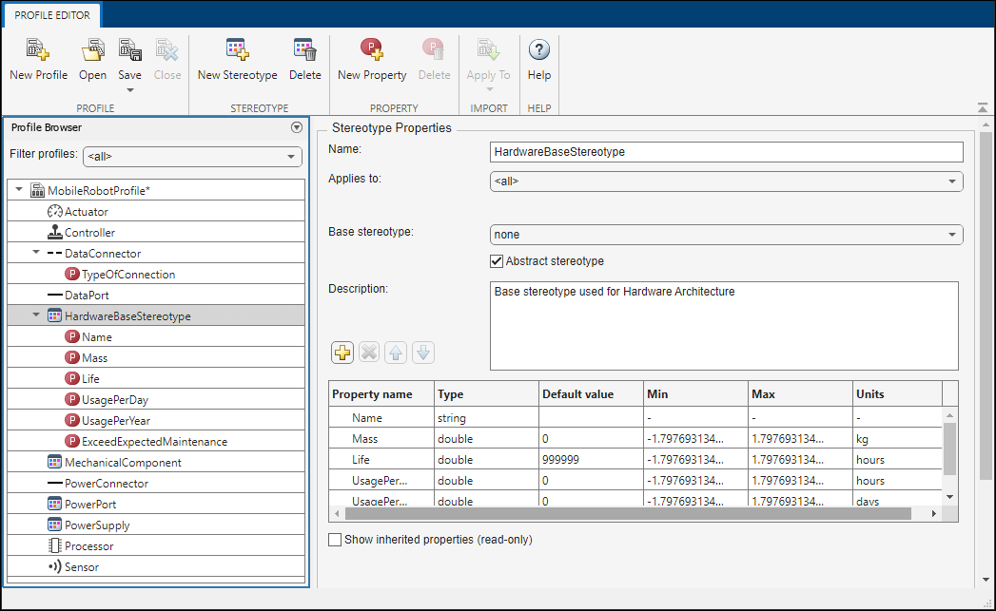Open an existing profile
Image resolution: width=996 pixels, height=611 pixels.
click(91, 57)
